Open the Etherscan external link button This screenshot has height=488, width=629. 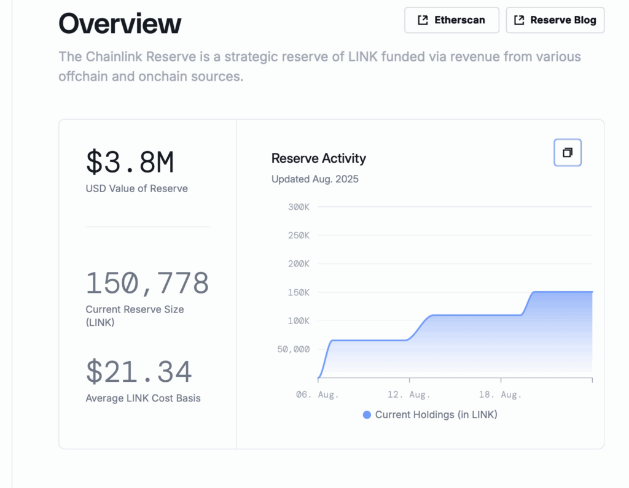(451, 20)
